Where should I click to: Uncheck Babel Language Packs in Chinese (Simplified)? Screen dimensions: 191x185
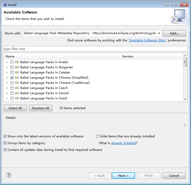[12, 78]
